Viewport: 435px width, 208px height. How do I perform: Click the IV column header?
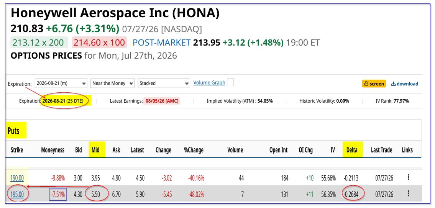[333, 150]
